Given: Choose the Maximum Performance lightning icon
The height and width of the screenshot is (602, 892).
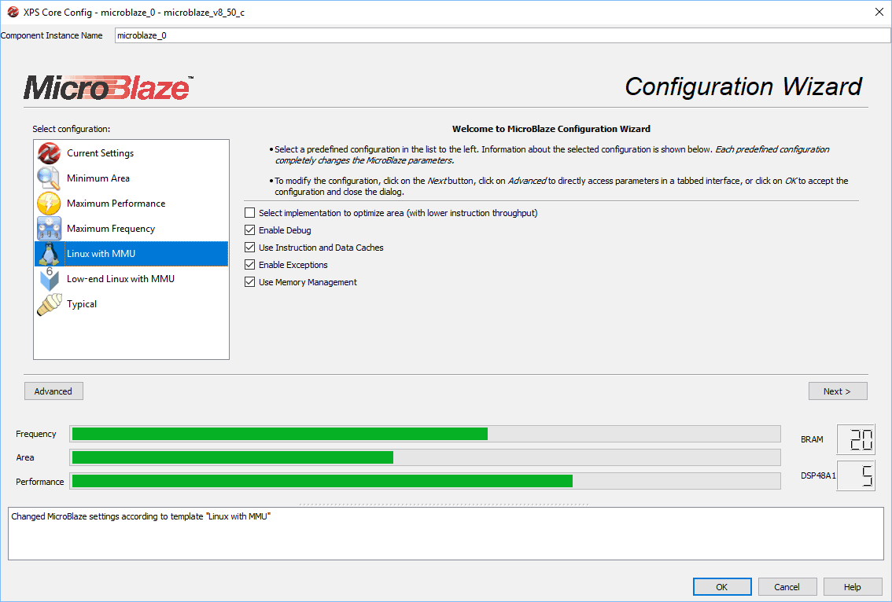Looking at the screenshot, I should 49,204.
